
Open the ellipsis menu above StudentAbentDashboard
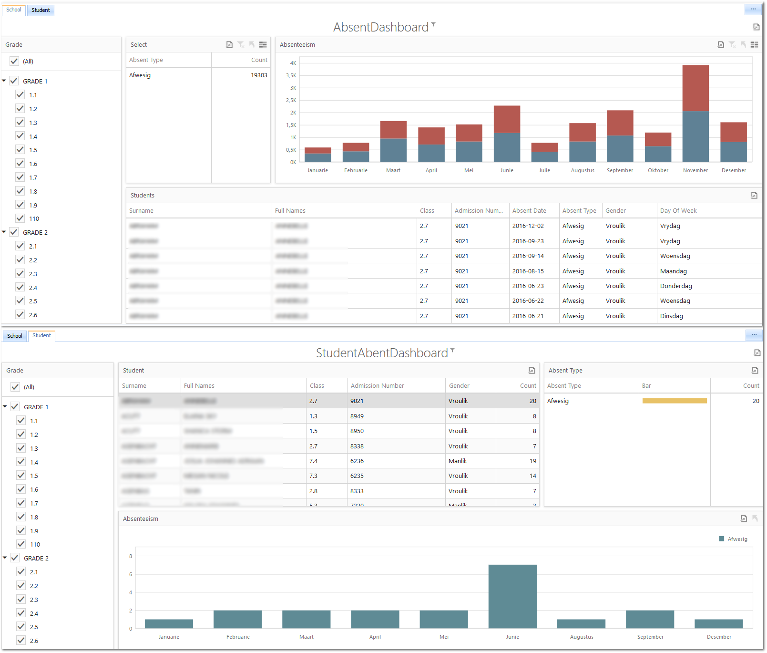click(754, 335)
